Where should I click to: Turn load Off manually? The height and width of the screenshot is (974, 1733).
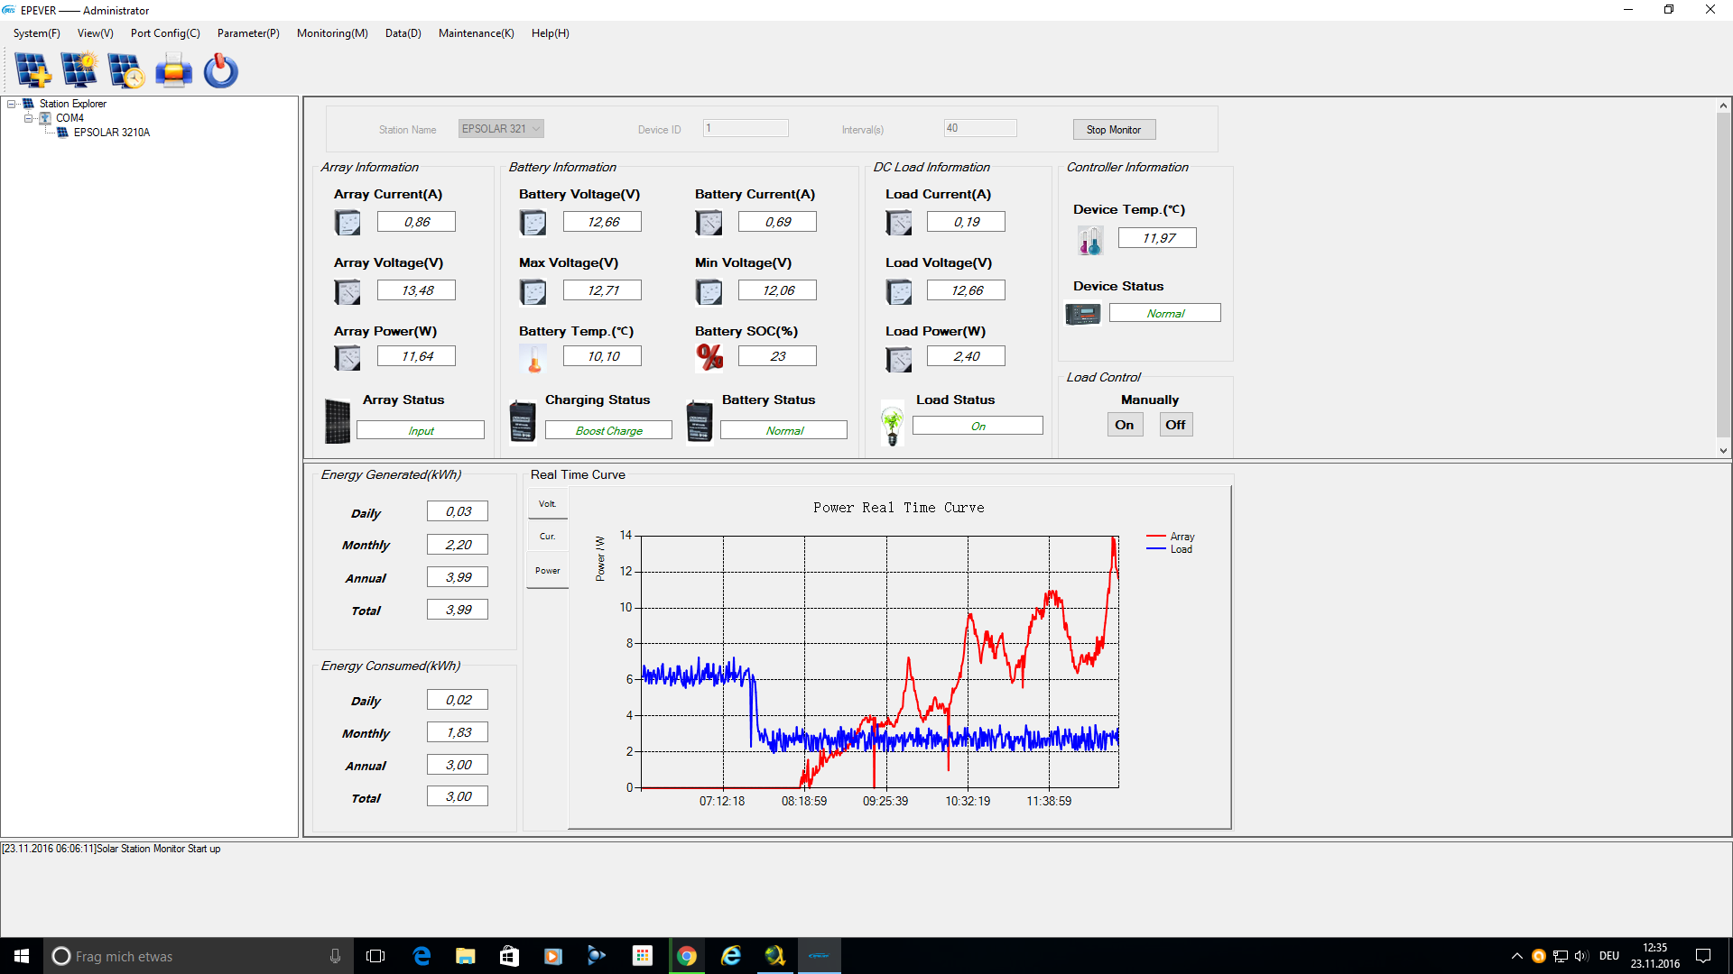[1175, 425]
